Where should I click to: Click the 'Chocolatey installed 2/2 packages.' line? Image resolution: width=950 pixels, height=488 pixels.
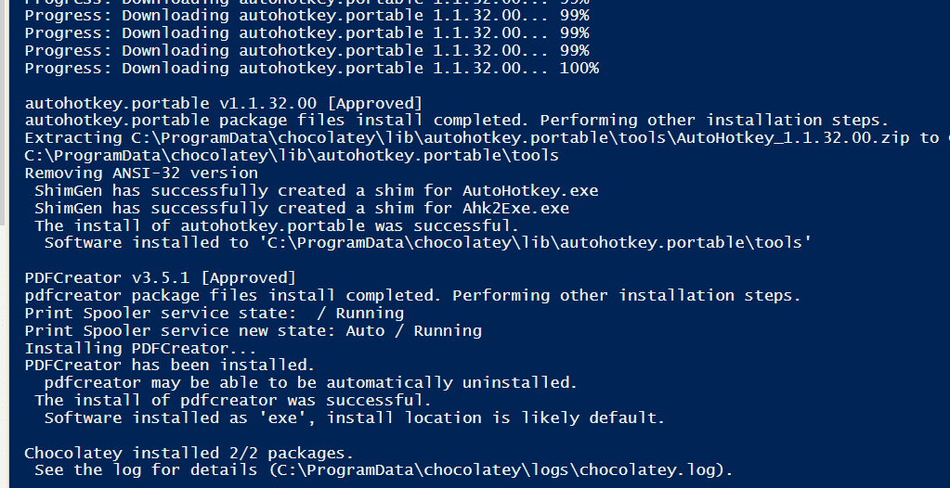coord(189,453)
